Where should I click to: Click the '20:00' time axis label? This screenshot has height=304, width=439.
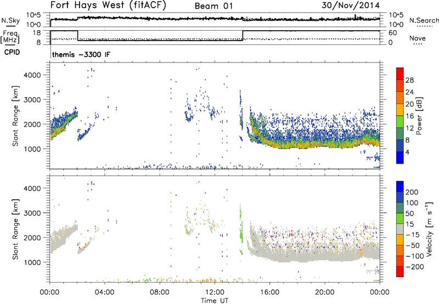coord(325,292)
